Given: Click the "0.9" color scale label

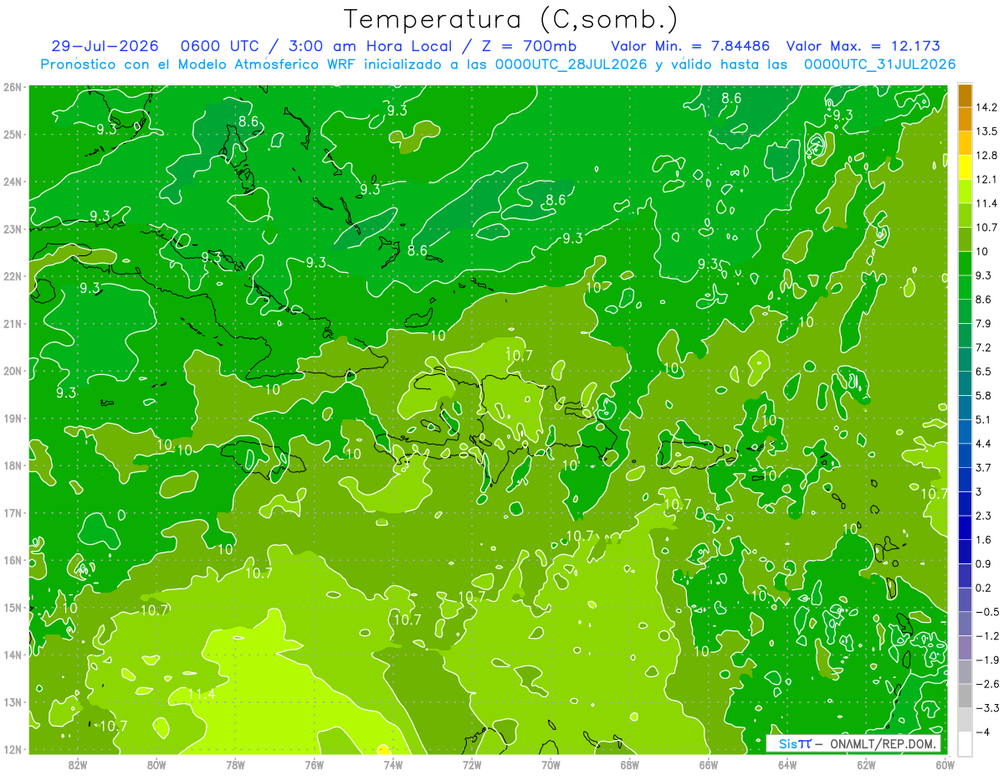Looking at the screenshot, I should pos(983,563).
